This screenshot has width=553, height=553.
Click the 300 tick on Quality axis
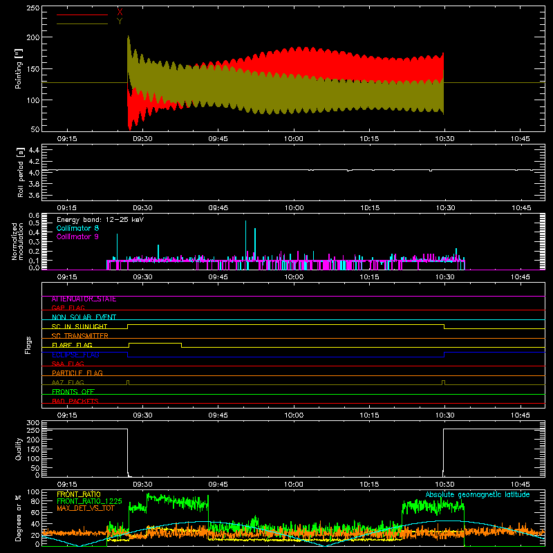[33, 422]
